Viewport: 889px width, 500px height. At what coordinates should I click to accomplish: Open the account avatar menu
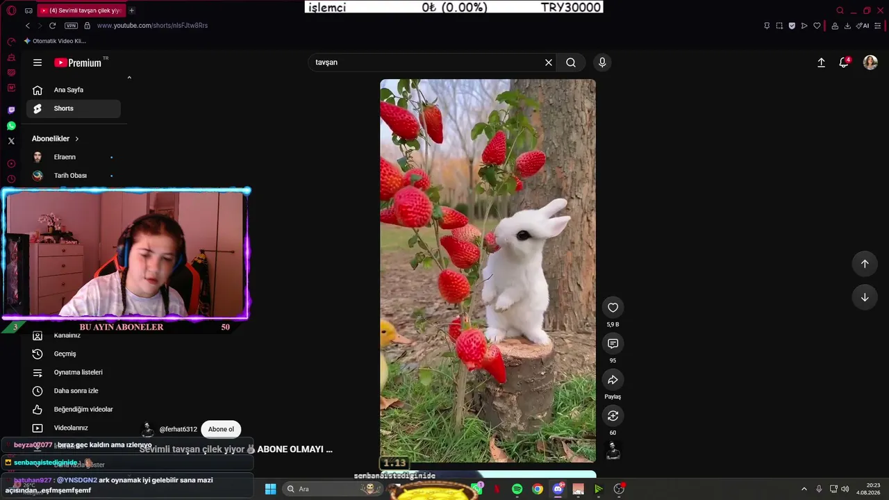870,62
